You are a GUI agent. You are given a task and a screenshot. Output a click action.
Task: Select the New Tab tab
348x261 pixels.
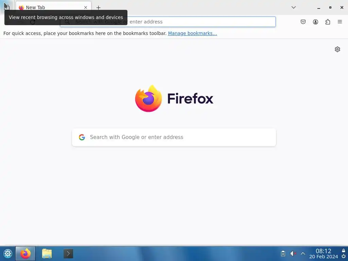(x=53, y=7)
